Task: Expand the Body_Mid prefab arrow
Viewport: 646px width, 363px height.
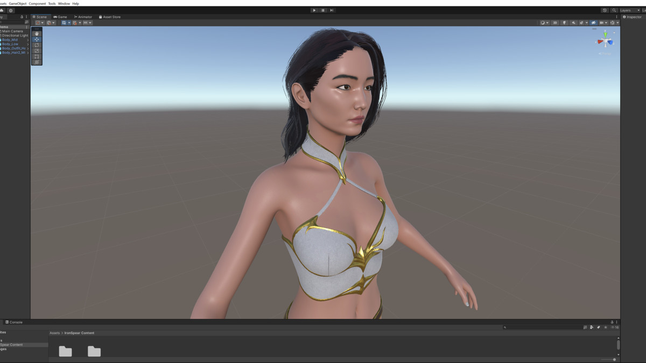Action: [x=28, y=40]
